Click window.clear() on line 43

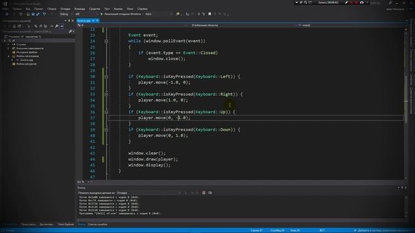click(x=147, y=153)
